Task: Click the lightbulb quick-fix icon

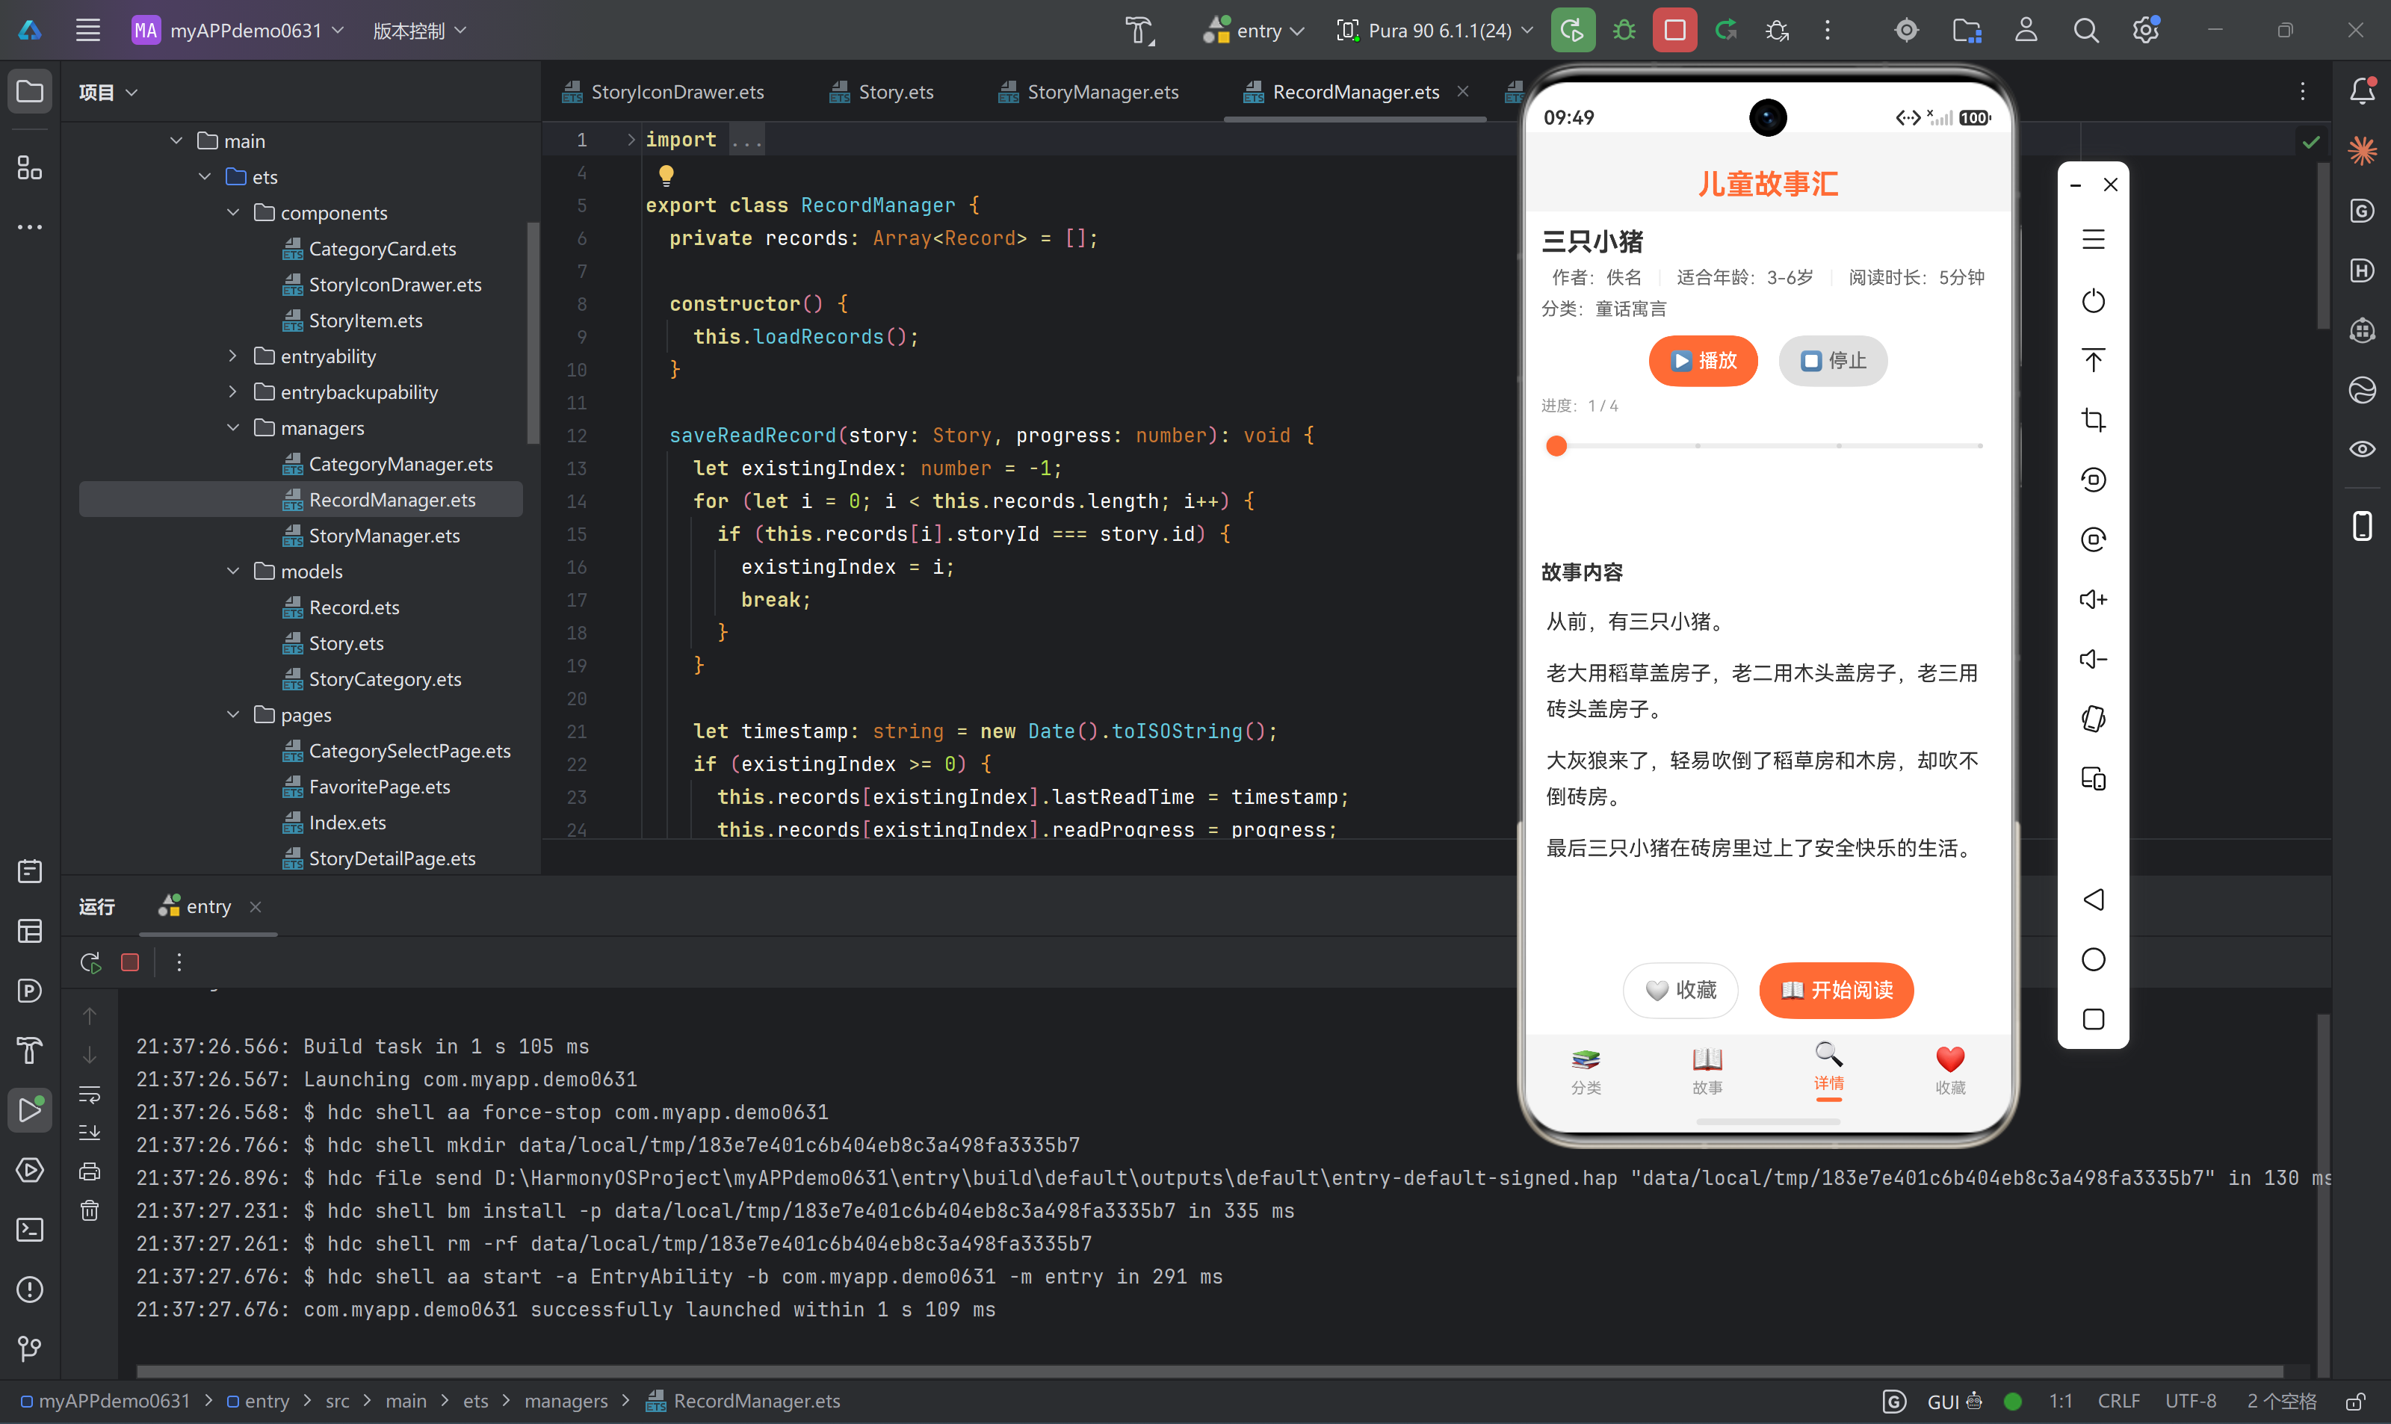Action: 666,175
